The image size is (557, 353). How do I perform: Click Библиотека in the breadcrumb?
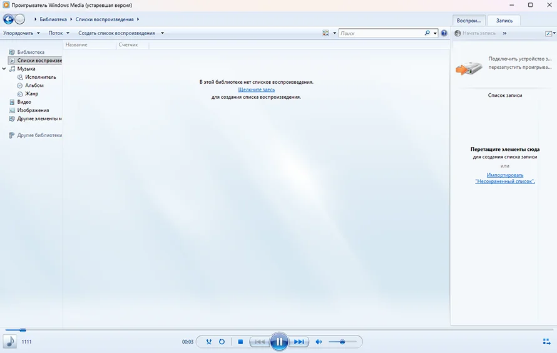[x=53, y=19]
